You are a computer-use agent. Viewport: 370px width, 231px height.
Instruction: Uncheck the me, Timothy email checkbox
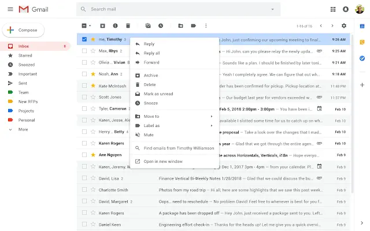[84, 39]
